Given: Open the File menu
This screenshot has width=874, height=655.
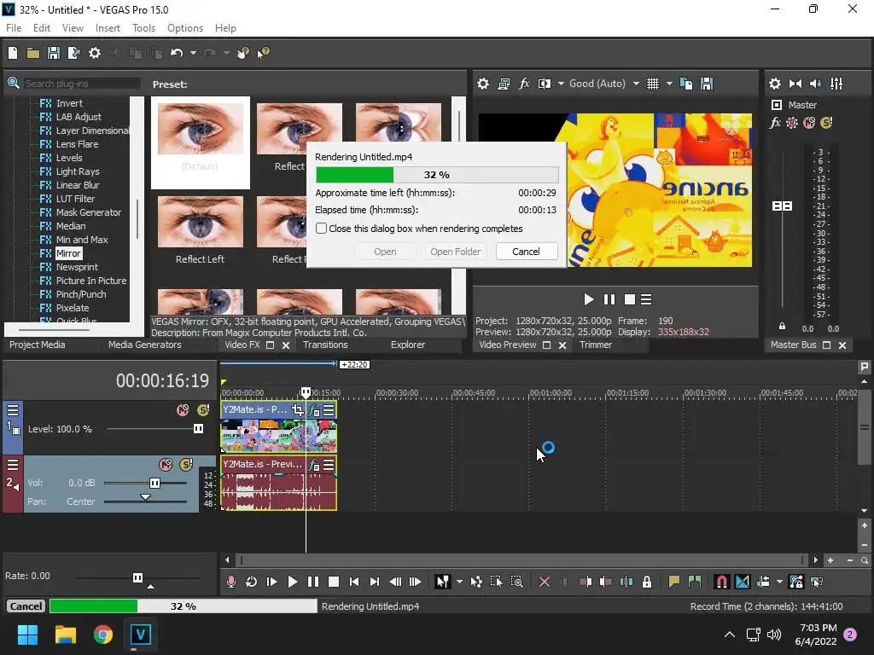Looking at the screenshot, I should (14, 28).
